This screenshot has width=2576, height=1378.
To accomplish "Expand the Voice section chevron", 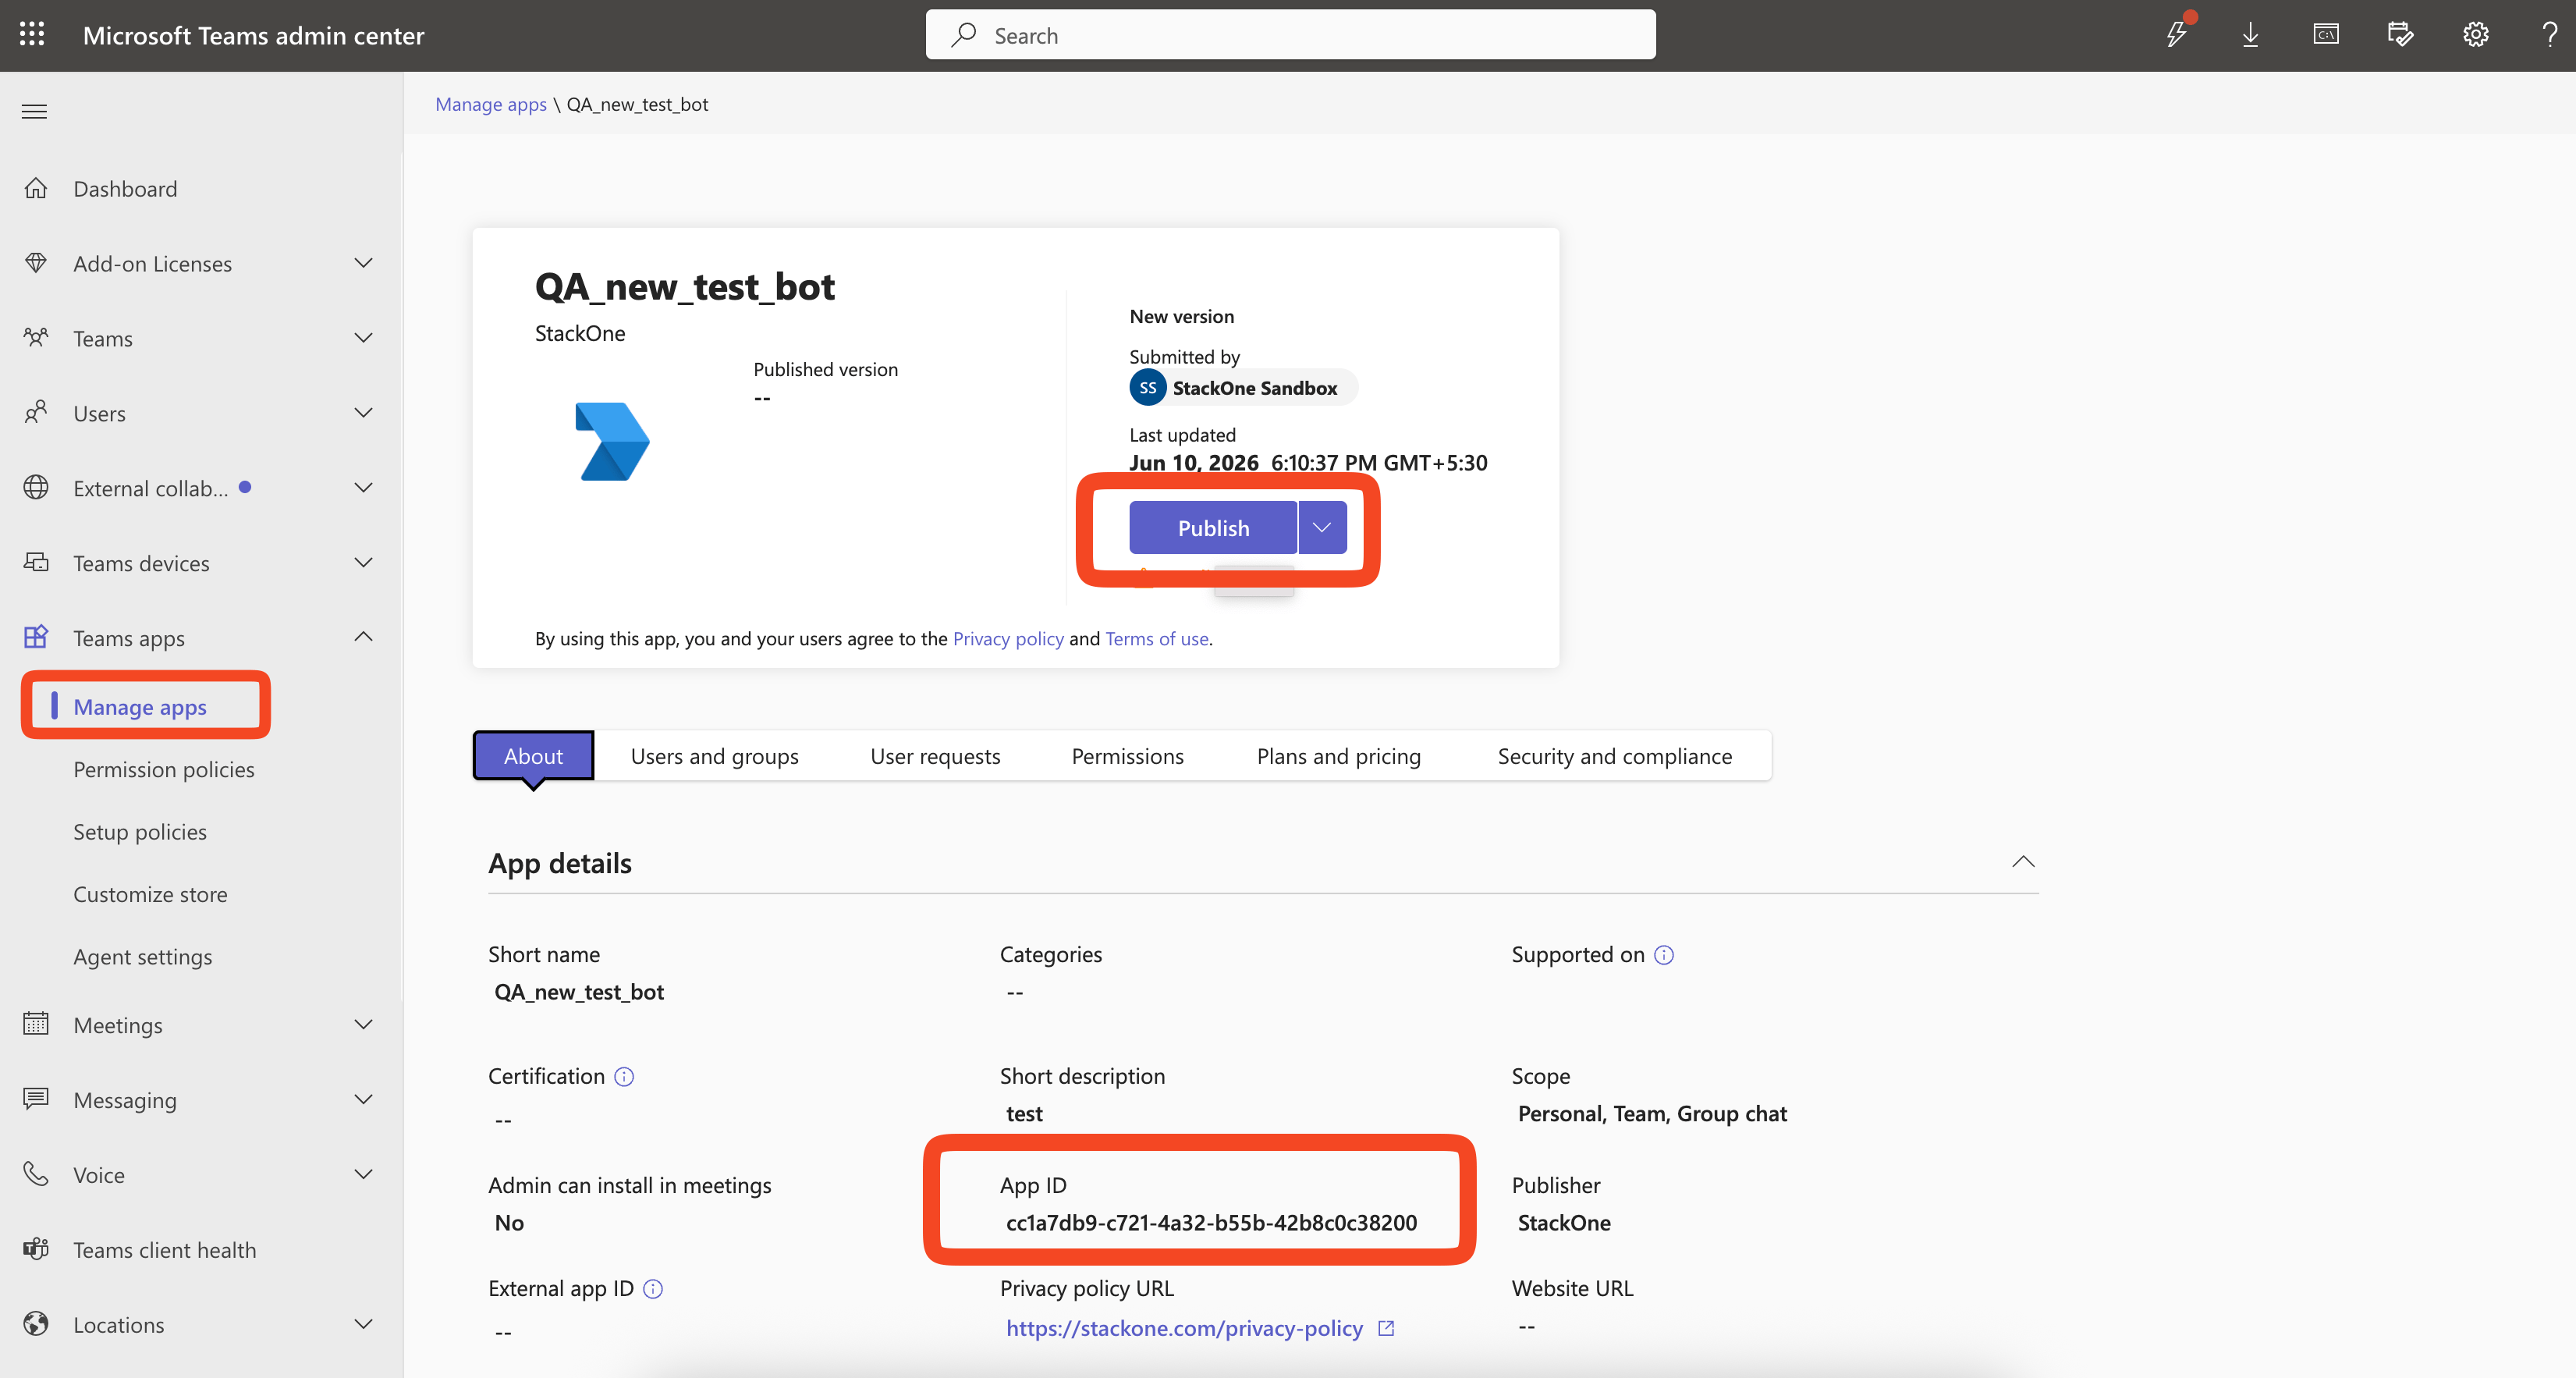I will click(364, 1174).
